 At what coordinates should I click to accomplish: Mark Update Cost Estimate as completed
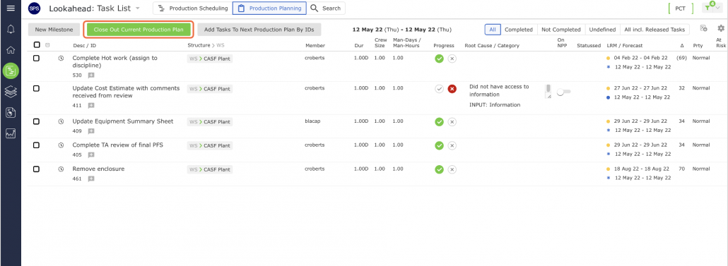pyautogui.click(x=439, y=89)
